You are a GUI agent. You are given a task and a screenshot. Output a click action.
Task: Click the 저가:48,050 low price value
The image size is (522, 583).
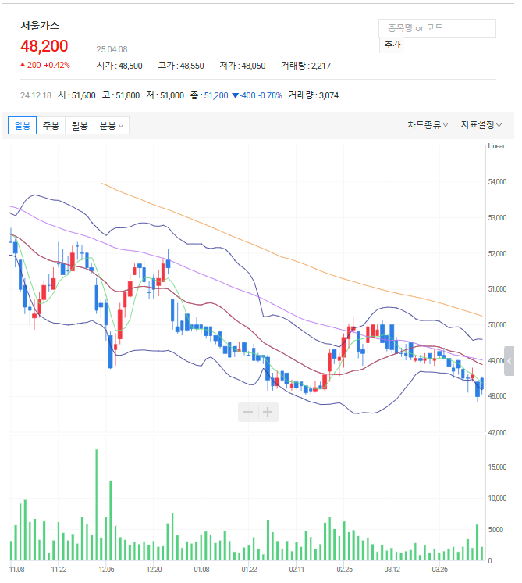coord(243,66)
